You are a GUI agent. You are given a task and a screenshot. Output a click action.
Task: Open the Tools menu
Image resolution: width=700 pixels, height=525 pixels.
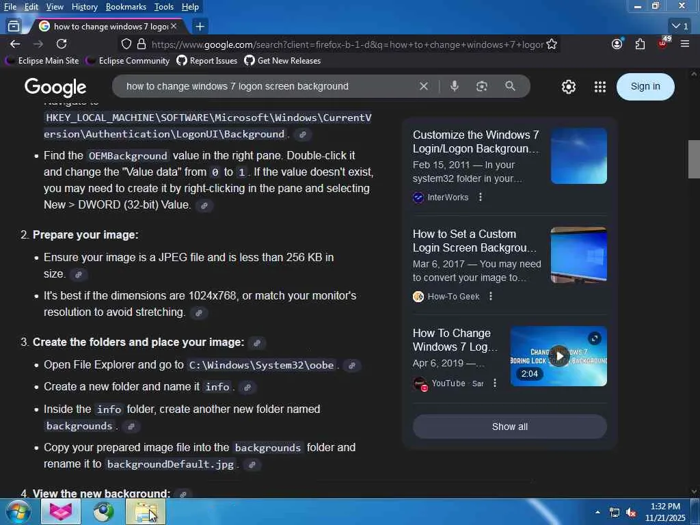pyautogui.click(x=164, y=7)
